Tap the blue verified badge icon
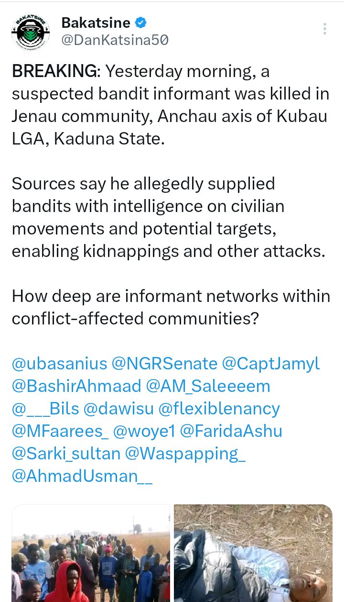The height and width of the screenshot is (602, 344). click(x=141, y=22)
